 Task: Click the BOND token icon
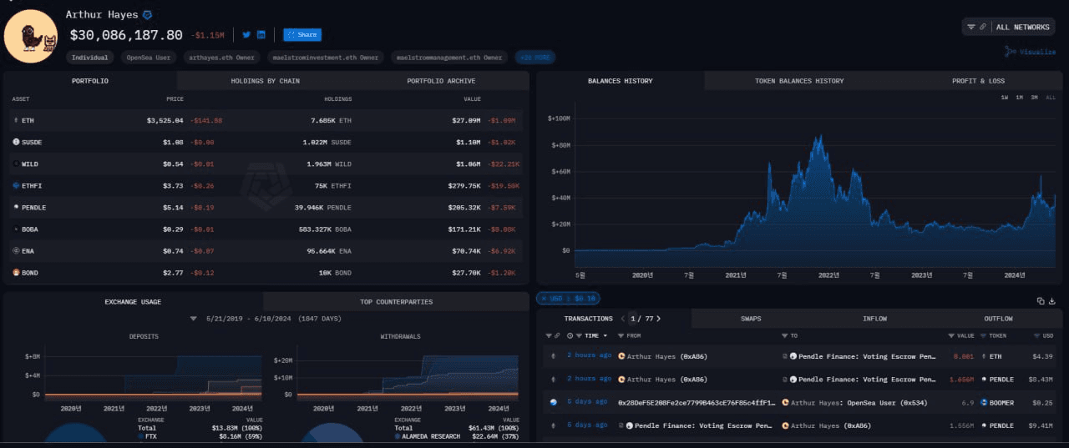16,272
